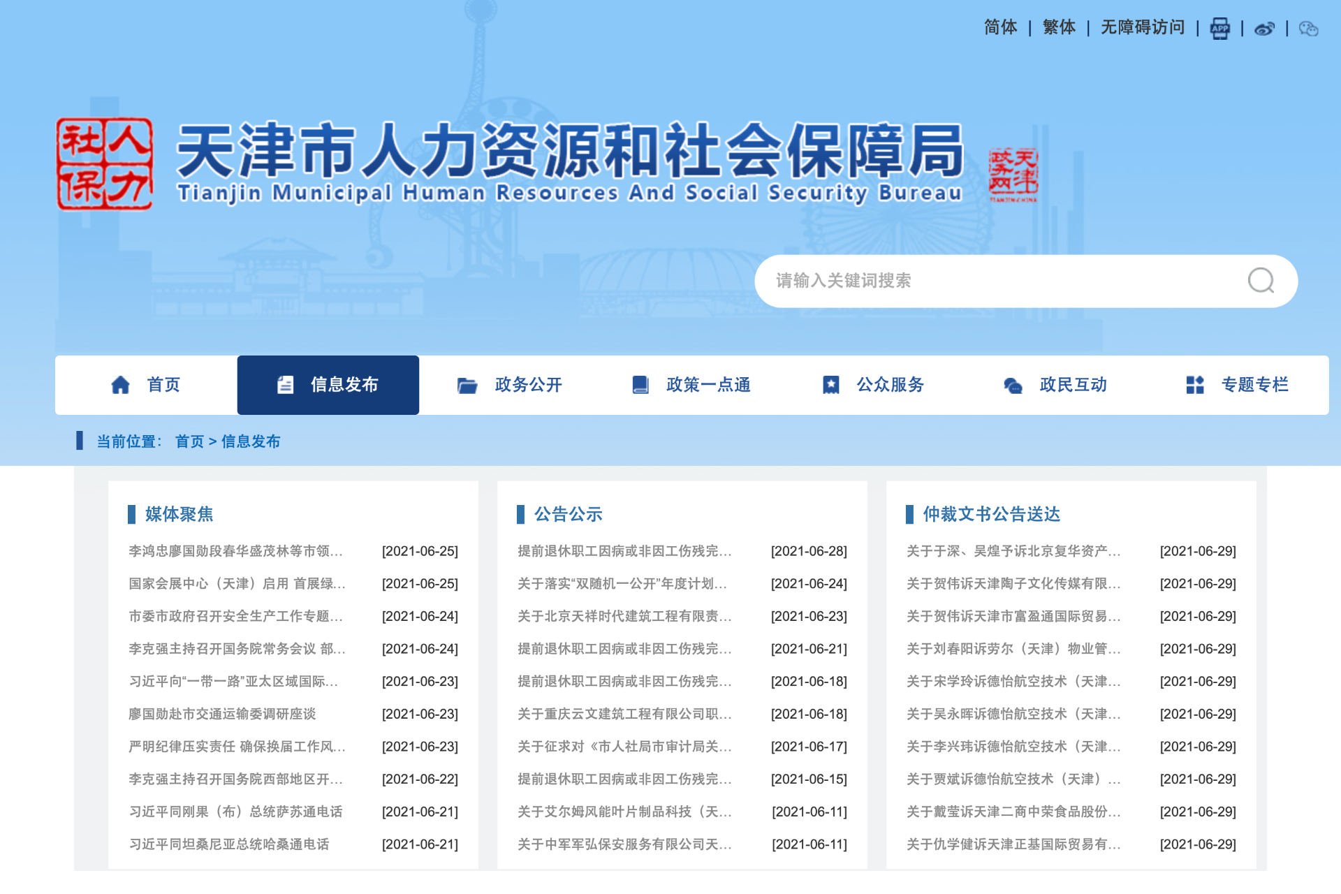Image resolution: width=1341 pixels, height=894 pixels.
Task: Open arbitration item 关于戴莹诉天津二商中荣食品股份…
Action: 1013,812
